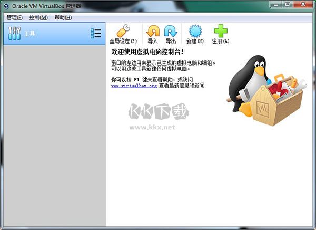Select the Tools (工具) item in sidebar
Viewport: 316px width, 230px height.
(54, 34)
